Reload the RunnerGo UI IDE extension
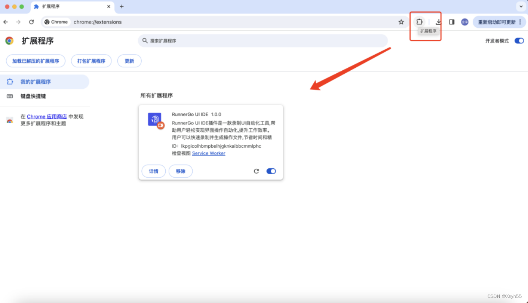The image size is (528, 303). click(256, 171)
